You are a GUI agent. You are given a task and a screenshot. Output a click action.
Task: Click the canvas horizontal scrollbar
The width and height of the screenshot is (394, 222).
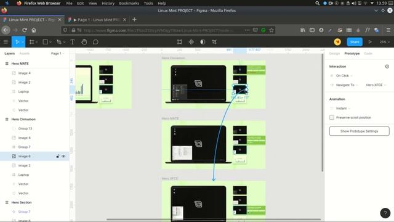point(214,220)
